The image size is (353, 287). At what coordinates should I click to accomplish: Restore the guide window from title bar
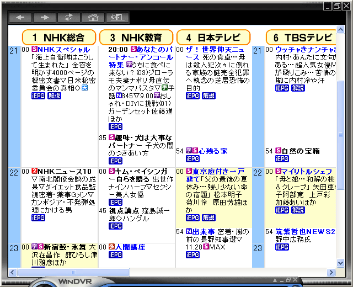[x=337, y=6]
